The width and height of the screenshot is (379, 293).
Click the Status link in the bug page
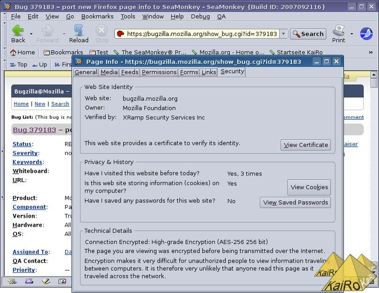[22, 144]
